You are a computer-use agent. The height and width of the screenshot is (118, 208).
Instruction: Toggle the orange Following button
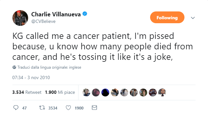(167, 17)
